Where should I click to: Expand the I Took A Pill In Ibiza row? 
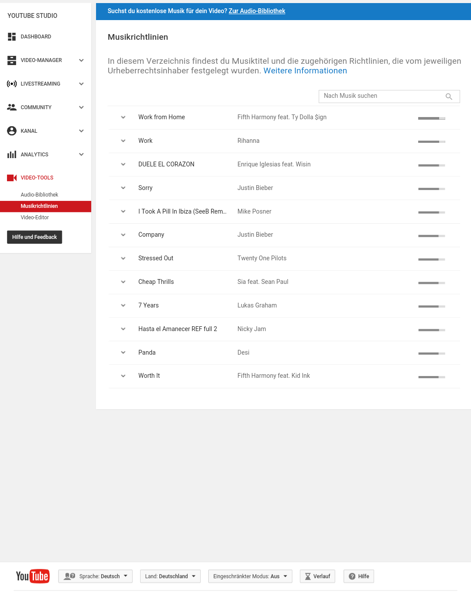[x=123, y=211]
